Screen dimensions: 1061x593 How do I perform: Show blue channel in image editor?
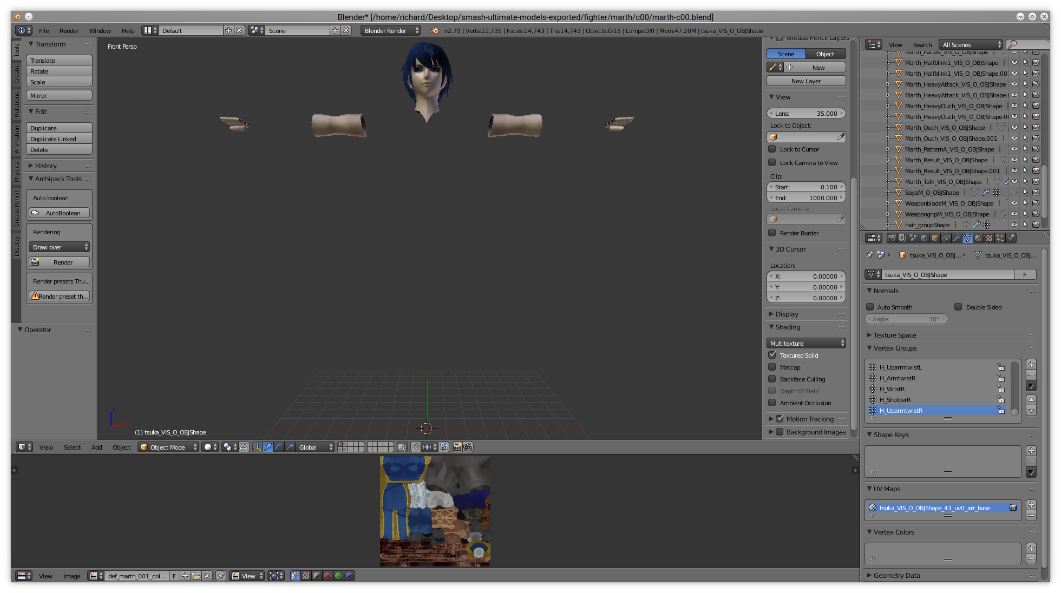(349, 576)
